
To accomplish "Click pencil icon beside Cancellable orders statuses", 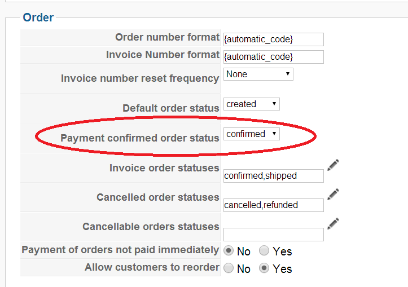I will tap(333, 223).
